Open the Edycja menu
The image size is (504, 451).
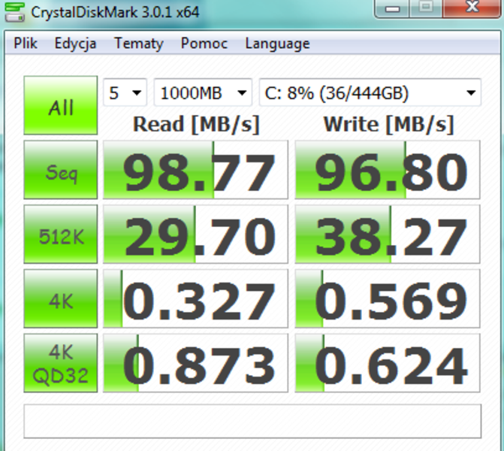(75, 44)
